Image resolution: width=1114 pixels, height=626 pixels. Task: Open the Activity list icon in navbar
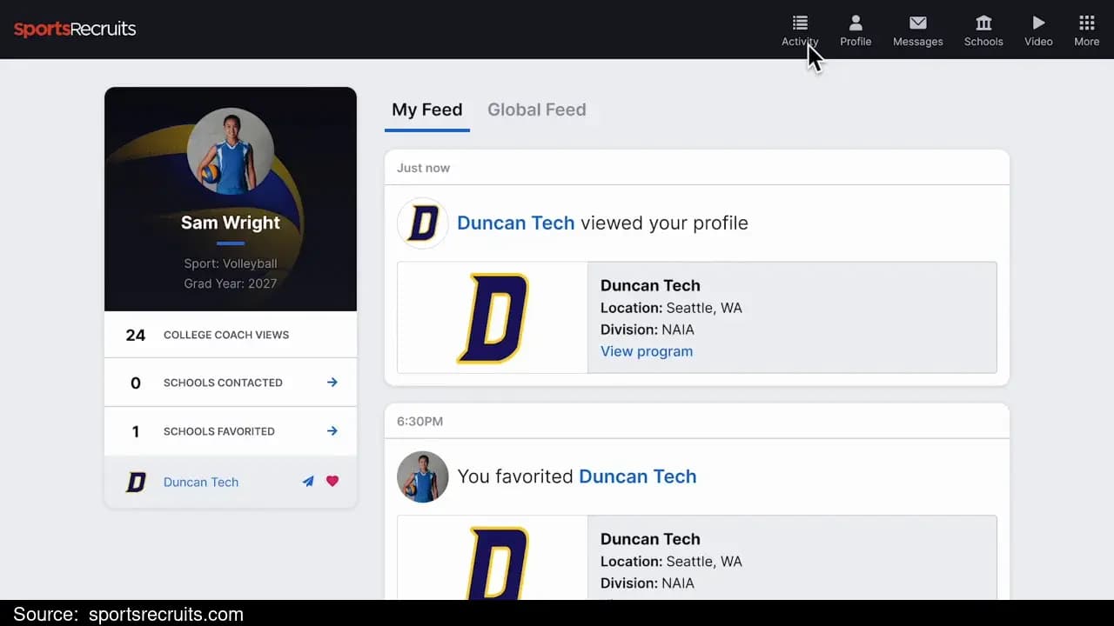point(800,23)
